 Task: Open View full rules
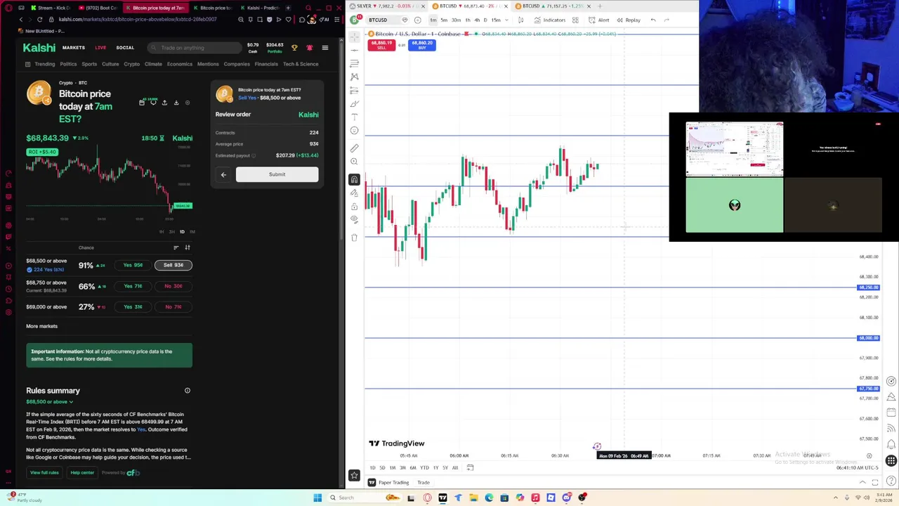44,472
